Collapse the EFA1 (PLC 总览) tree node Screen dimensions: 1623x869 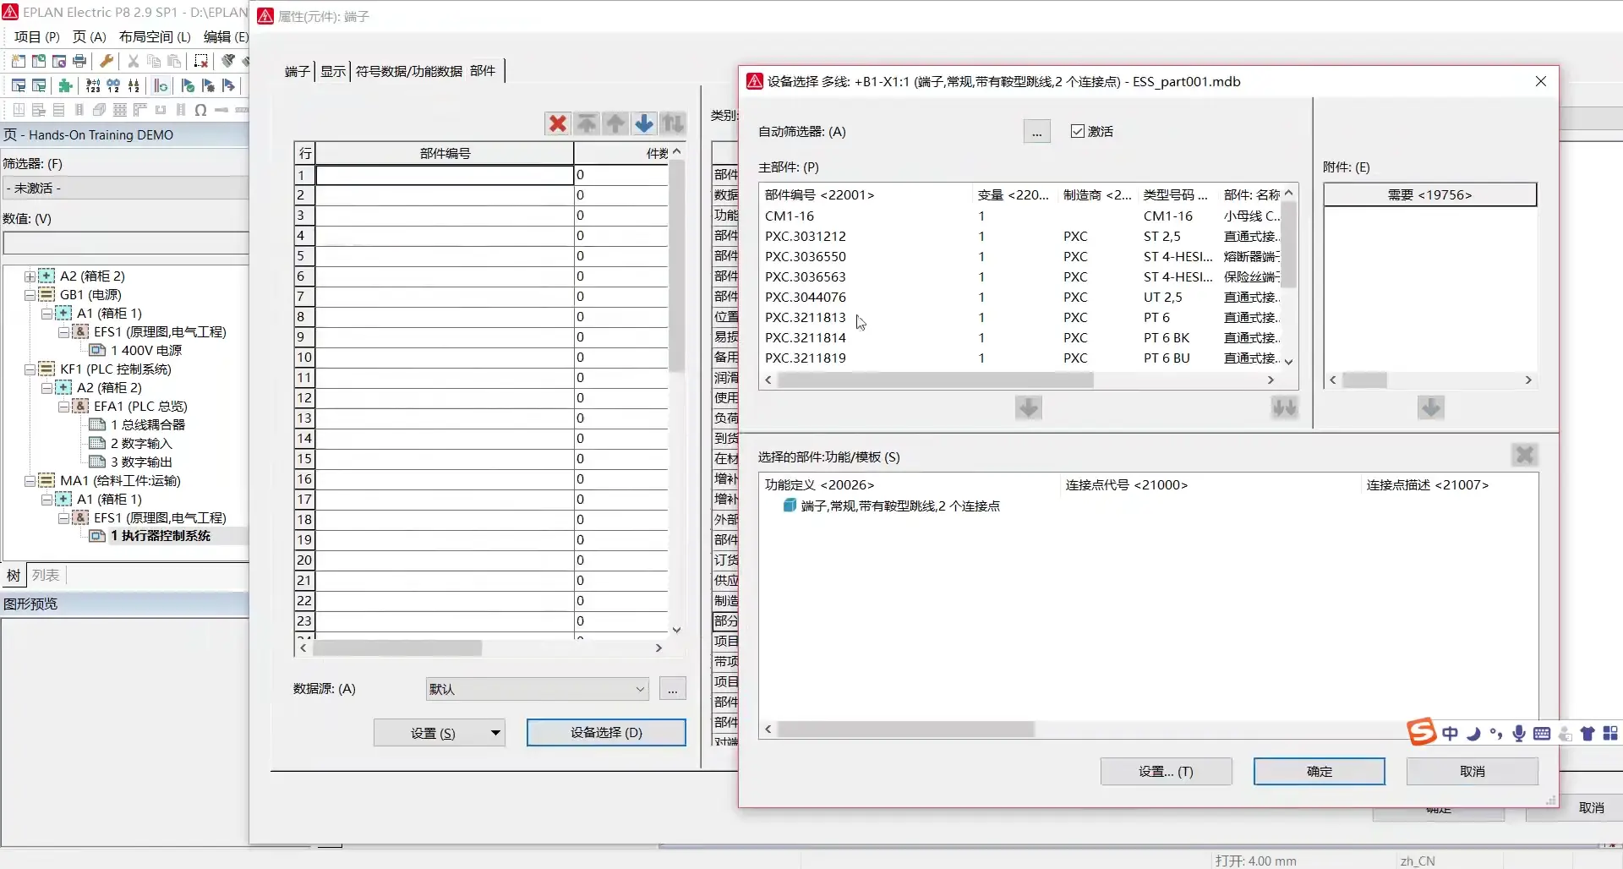click(x=63, y=407)
